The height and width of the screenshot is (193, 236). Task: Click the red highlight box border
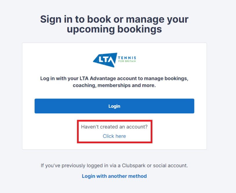[115, 121]
